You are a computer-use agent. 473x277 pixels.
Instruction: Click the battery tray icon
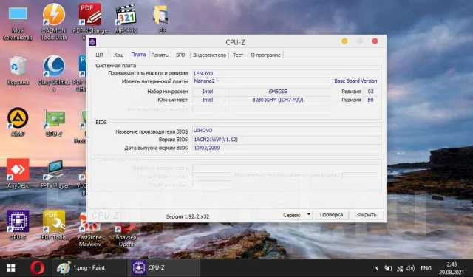(388, 268)
